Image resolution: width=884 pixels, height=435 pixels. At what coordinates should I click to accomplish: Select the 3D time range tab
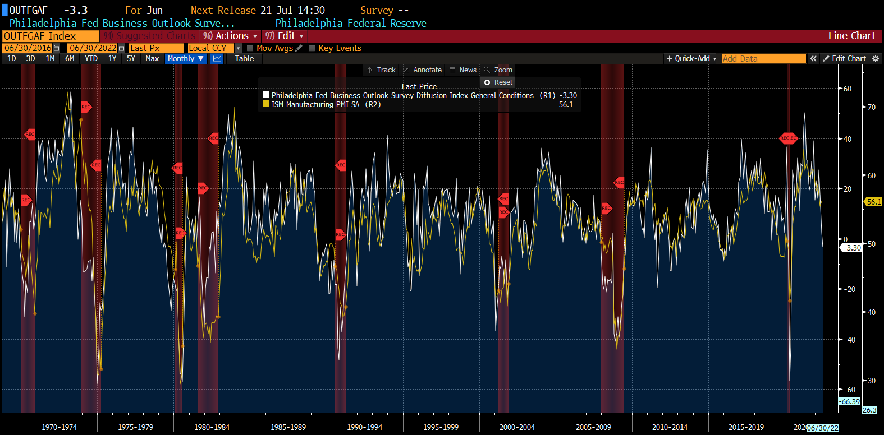point(30,58)
